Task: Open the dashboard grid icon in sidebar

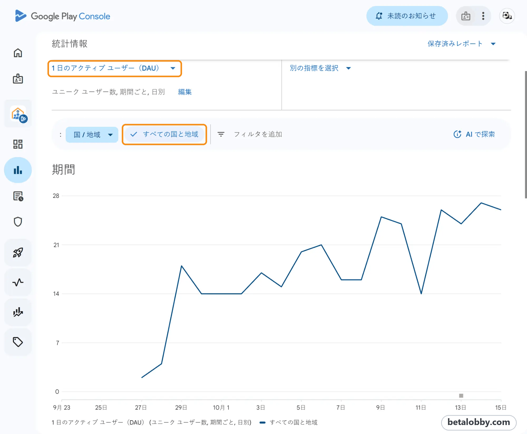Action: (18, 144)
